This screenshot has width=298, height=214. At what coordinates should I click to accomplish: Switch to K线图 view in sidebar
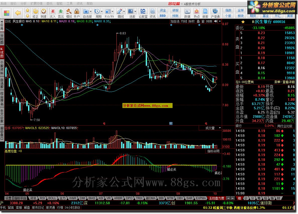click(2, 53)
